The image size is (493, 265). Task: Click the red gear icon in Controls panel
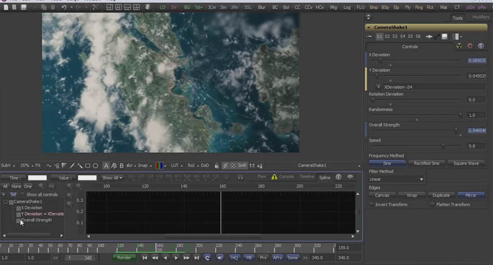(470, 46)
